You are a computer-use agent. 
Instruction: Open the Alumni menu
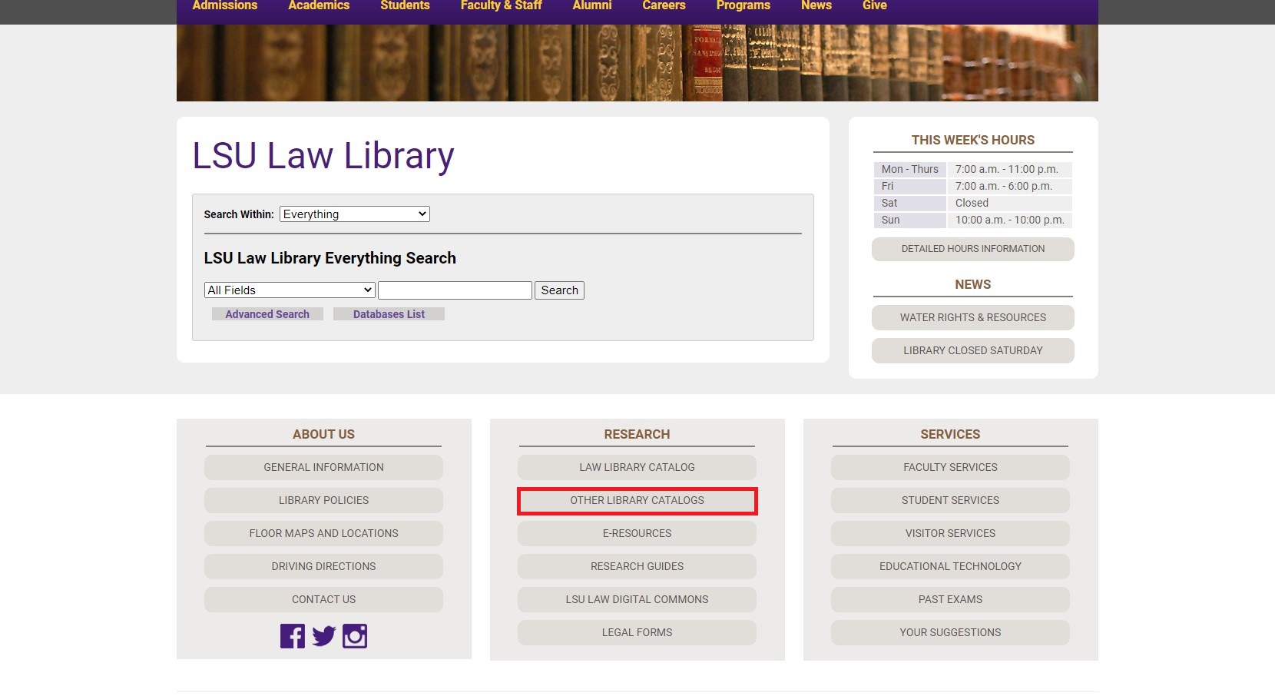592,5
